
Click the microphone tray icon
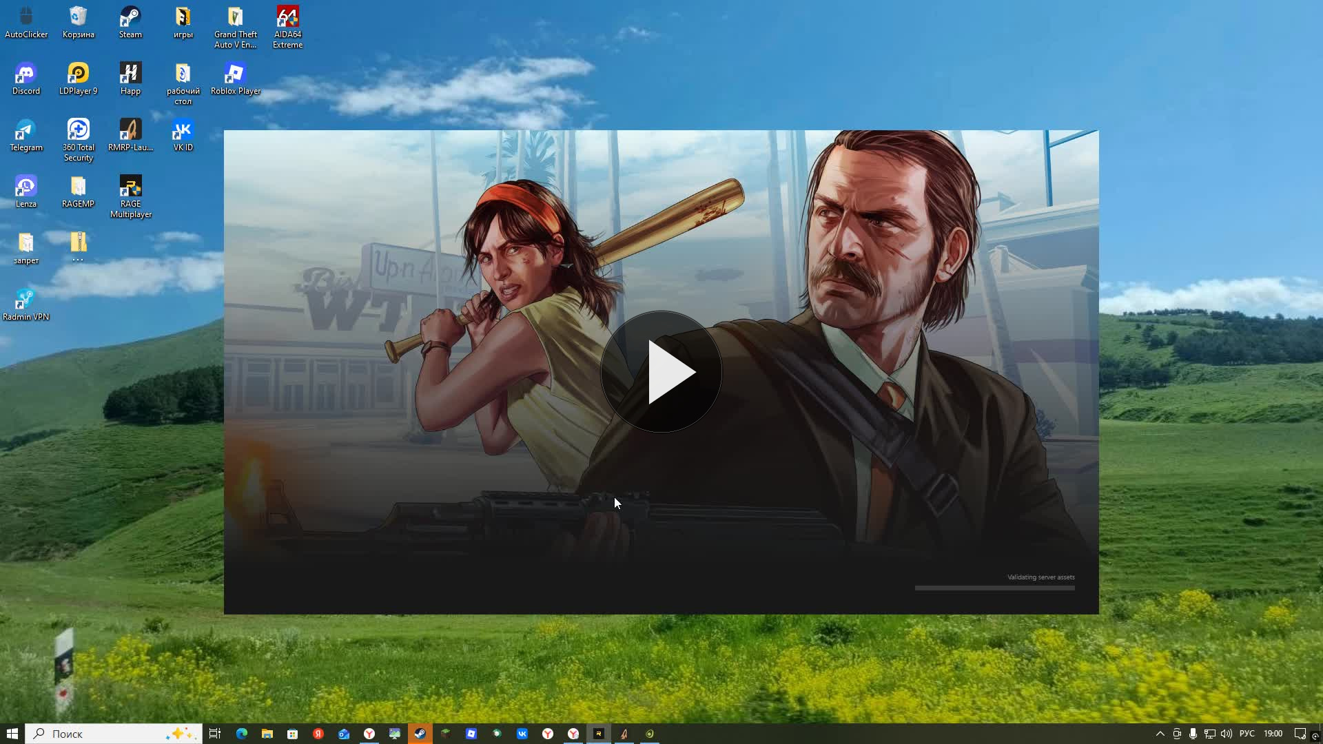(1193, 734)
